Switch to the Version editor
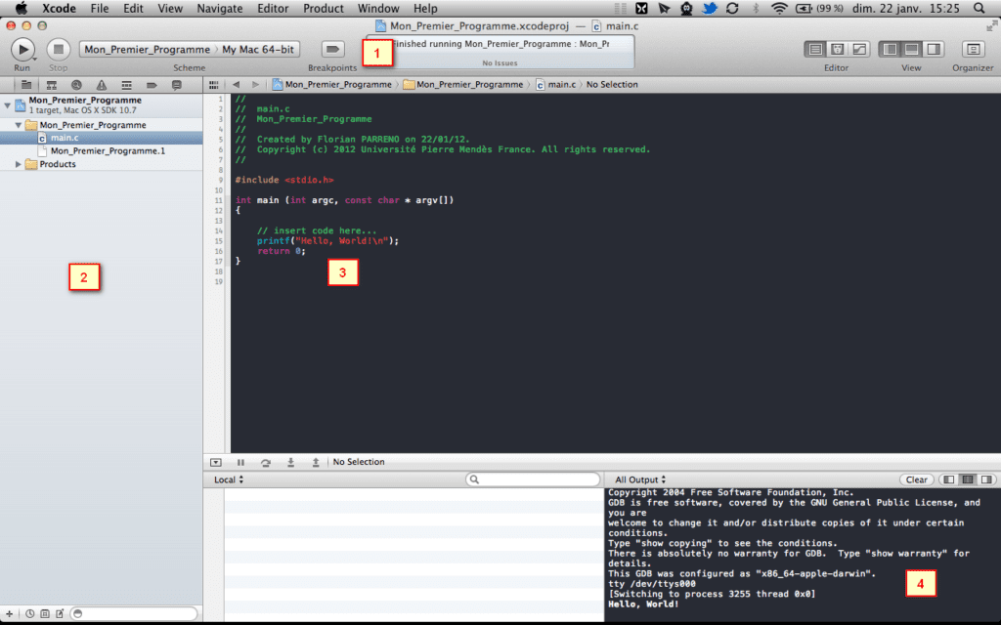 point(859,49)
